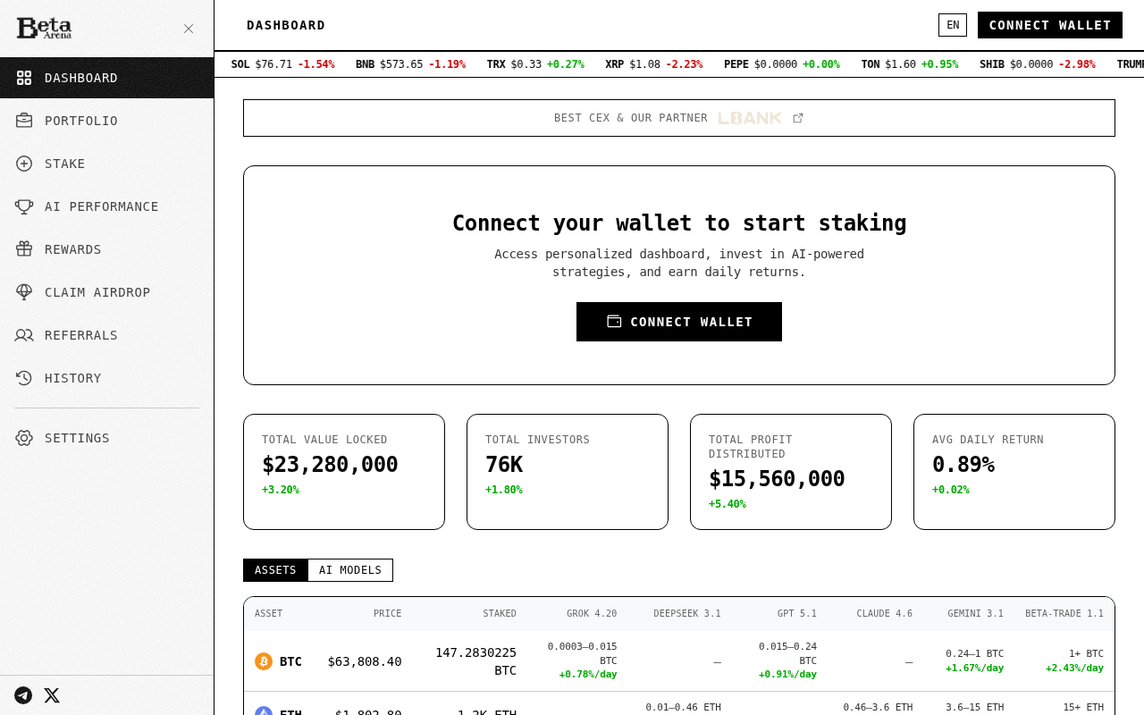Open the Stake menu item
Viewport: 1144px width, 715px height.
coord(107,164)
